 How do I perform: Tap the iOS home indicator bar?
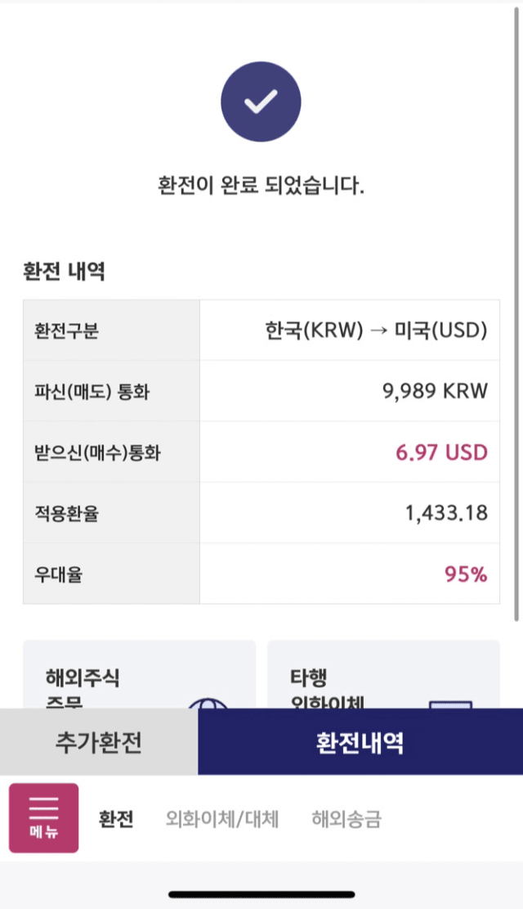click(x=261, y=894)
